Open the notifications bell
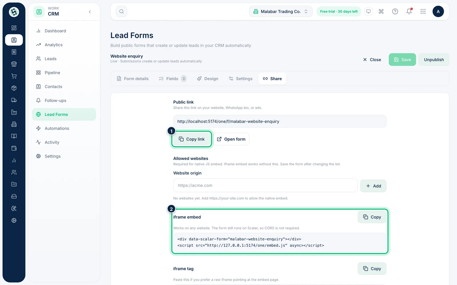 [409, 11]
